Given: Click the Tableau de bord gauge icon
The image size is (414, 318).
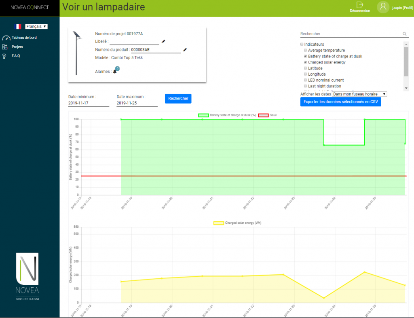Looking at the screenshot, I should point(6,38).
